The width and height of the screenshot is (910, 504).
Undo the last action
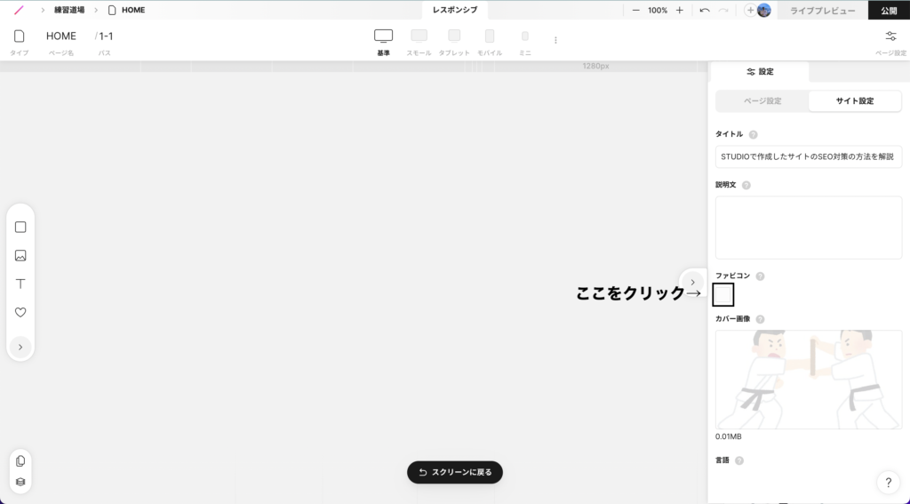click(705, 10)
